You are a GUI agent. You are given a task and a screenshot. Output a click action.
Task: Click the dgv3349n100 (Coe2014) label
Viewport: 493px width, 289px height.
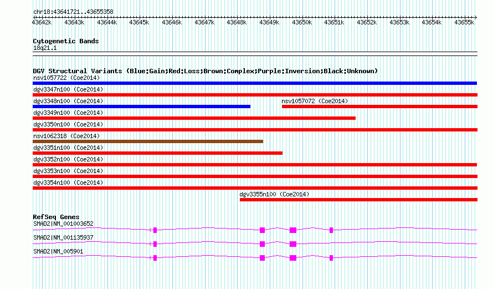68,113
